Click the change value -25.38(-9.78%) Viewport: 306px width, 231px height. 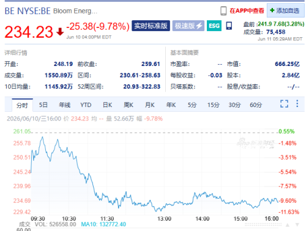coord(98,26)
